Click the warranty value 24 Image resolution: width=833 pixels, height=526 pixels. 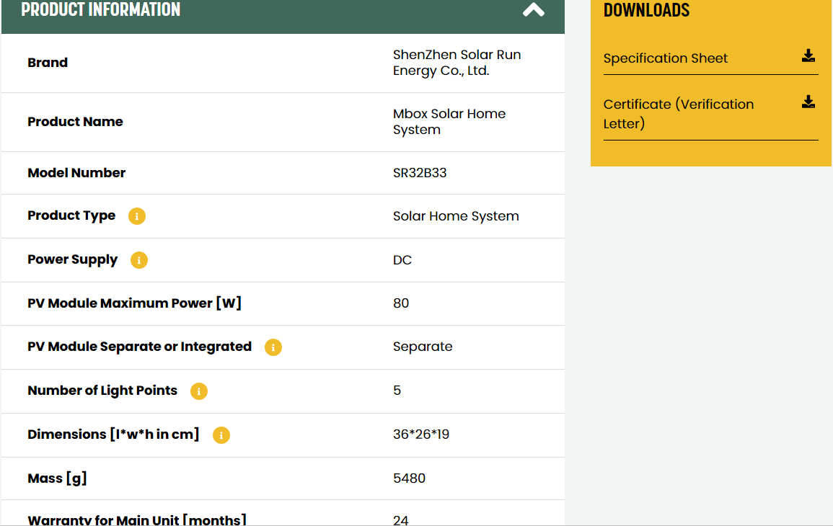click(x=400, y=520)
